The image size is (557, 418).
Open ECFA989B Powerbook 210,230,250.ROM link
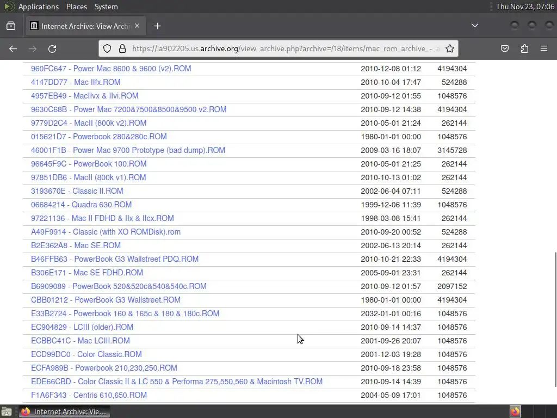pos(104,368)
